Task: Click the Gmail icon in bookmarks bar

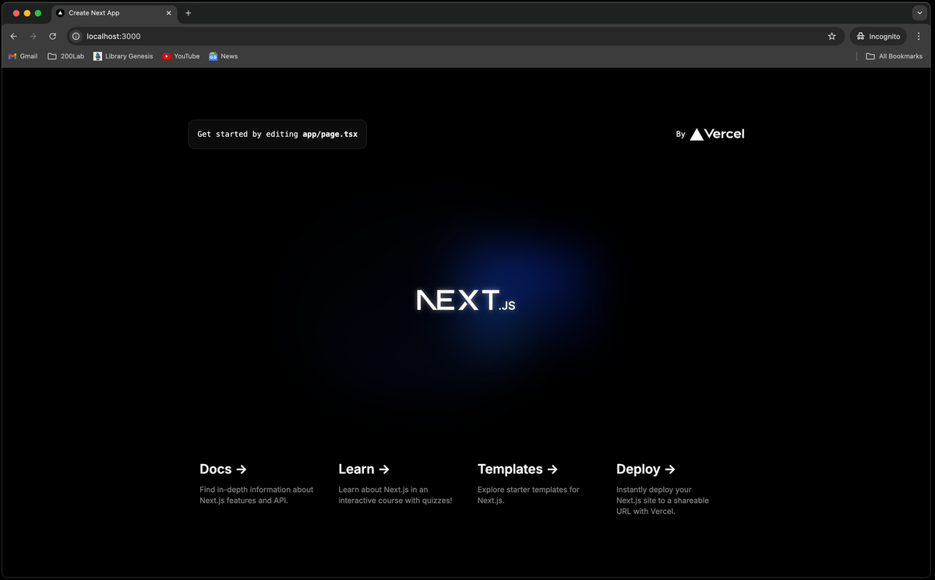Action: click(14, 56)
